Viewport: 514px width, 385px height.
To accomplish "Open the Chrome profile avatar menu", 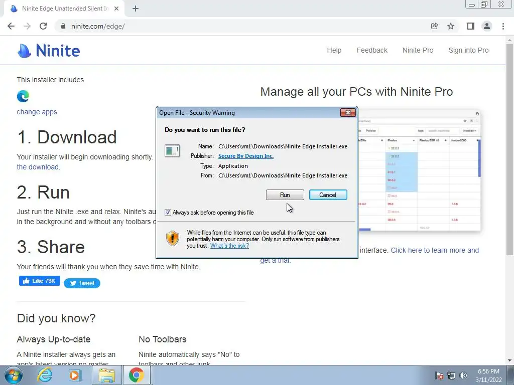I will (487, 26).
